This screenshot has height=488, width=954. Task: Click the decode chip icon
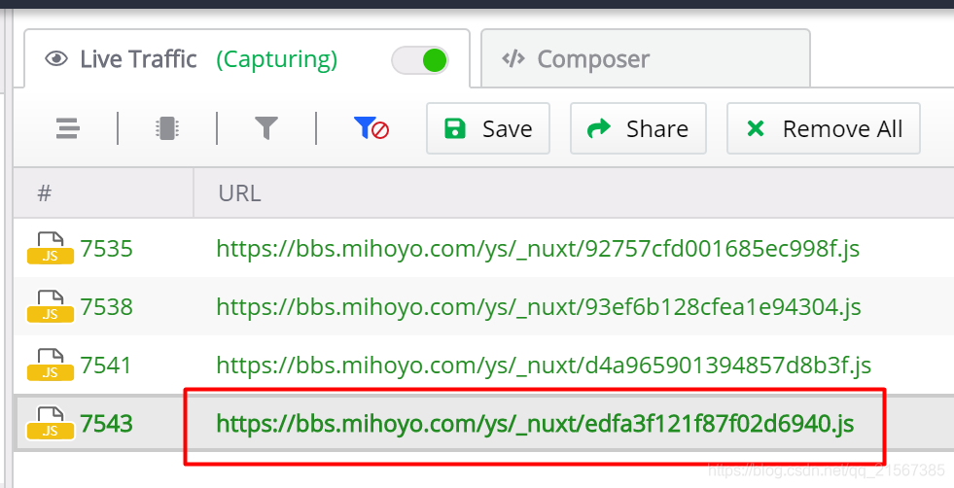click(166, 128)
